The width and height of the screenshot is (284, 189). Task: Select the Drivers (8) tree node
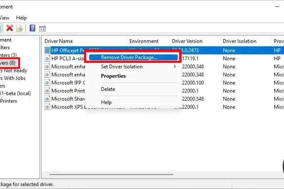point(8,63)
